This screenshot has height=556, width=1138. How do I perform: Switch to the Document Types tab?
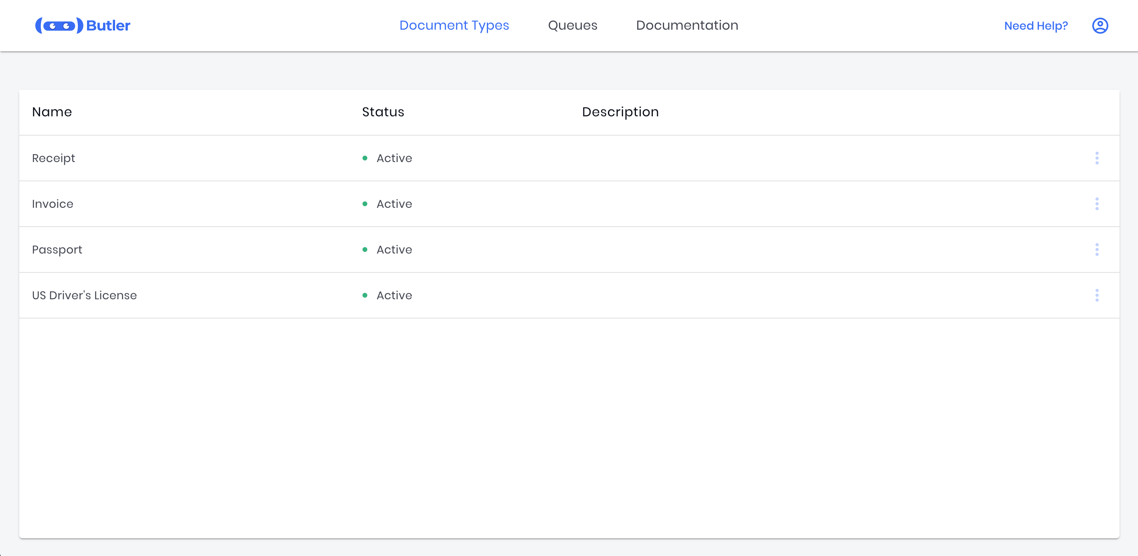coord(454,26)
